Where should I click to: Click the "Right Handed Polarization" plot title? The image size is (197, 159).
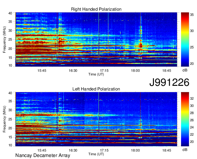pyautogui.click(x=96, y=9)
